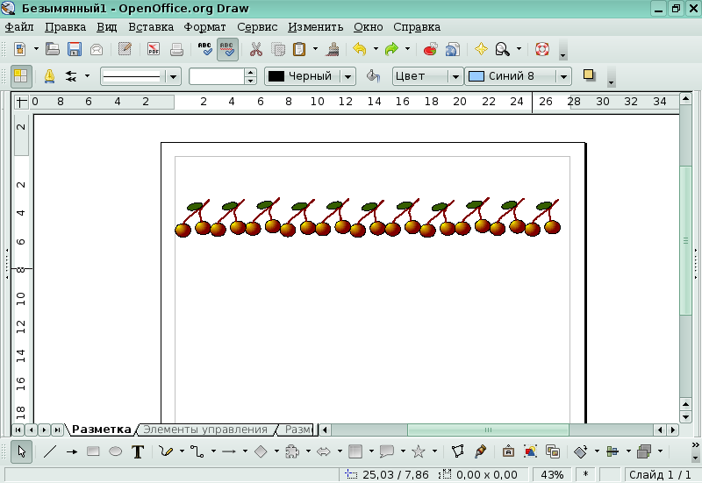Screen dimensions: 702x483
Task: Open the Сервис menu
Action: click(x=257, y=27)
